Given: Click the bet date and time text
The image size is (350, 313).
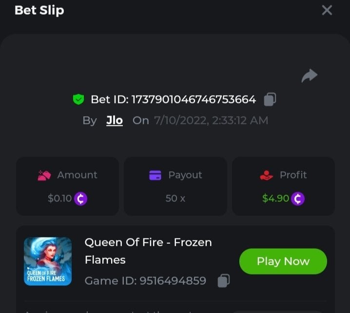Looking at the screenshot, I should tap(211, 121).
